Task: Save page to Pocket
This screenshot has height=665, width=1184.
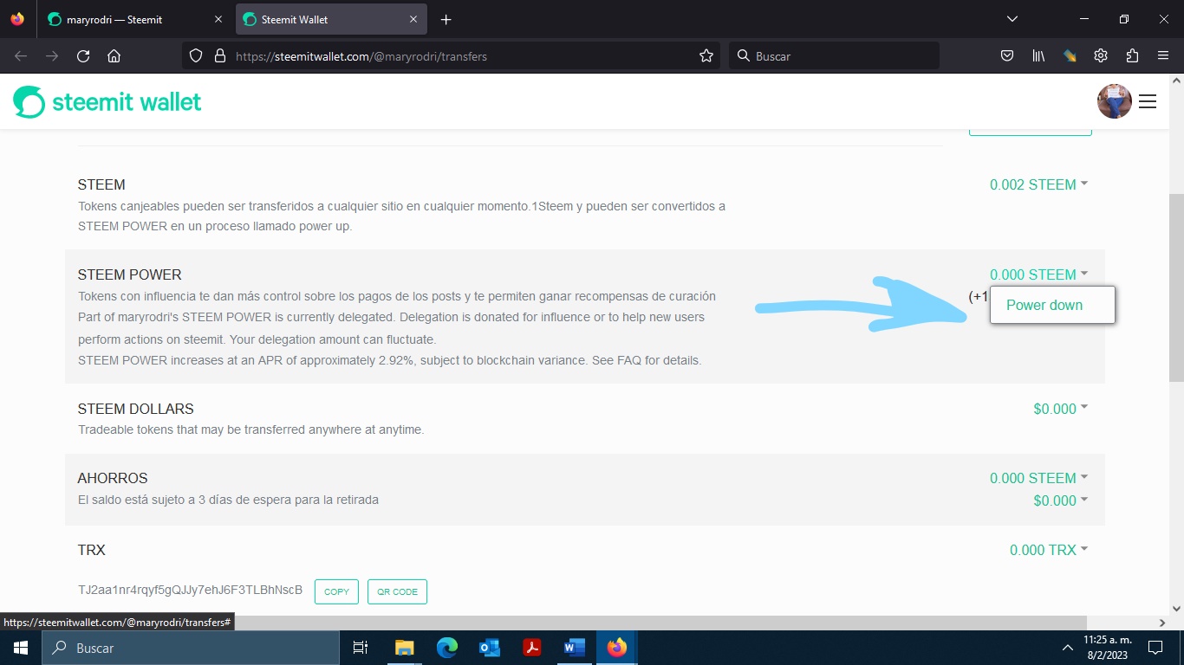Action: [x=1007, y=55]
